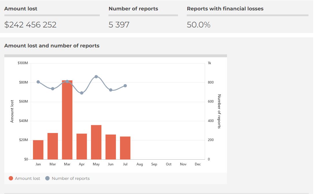Toggle the Number of reports legend gray circle
The width and height of the screenshot is (314, 194).
click(48, 178)
